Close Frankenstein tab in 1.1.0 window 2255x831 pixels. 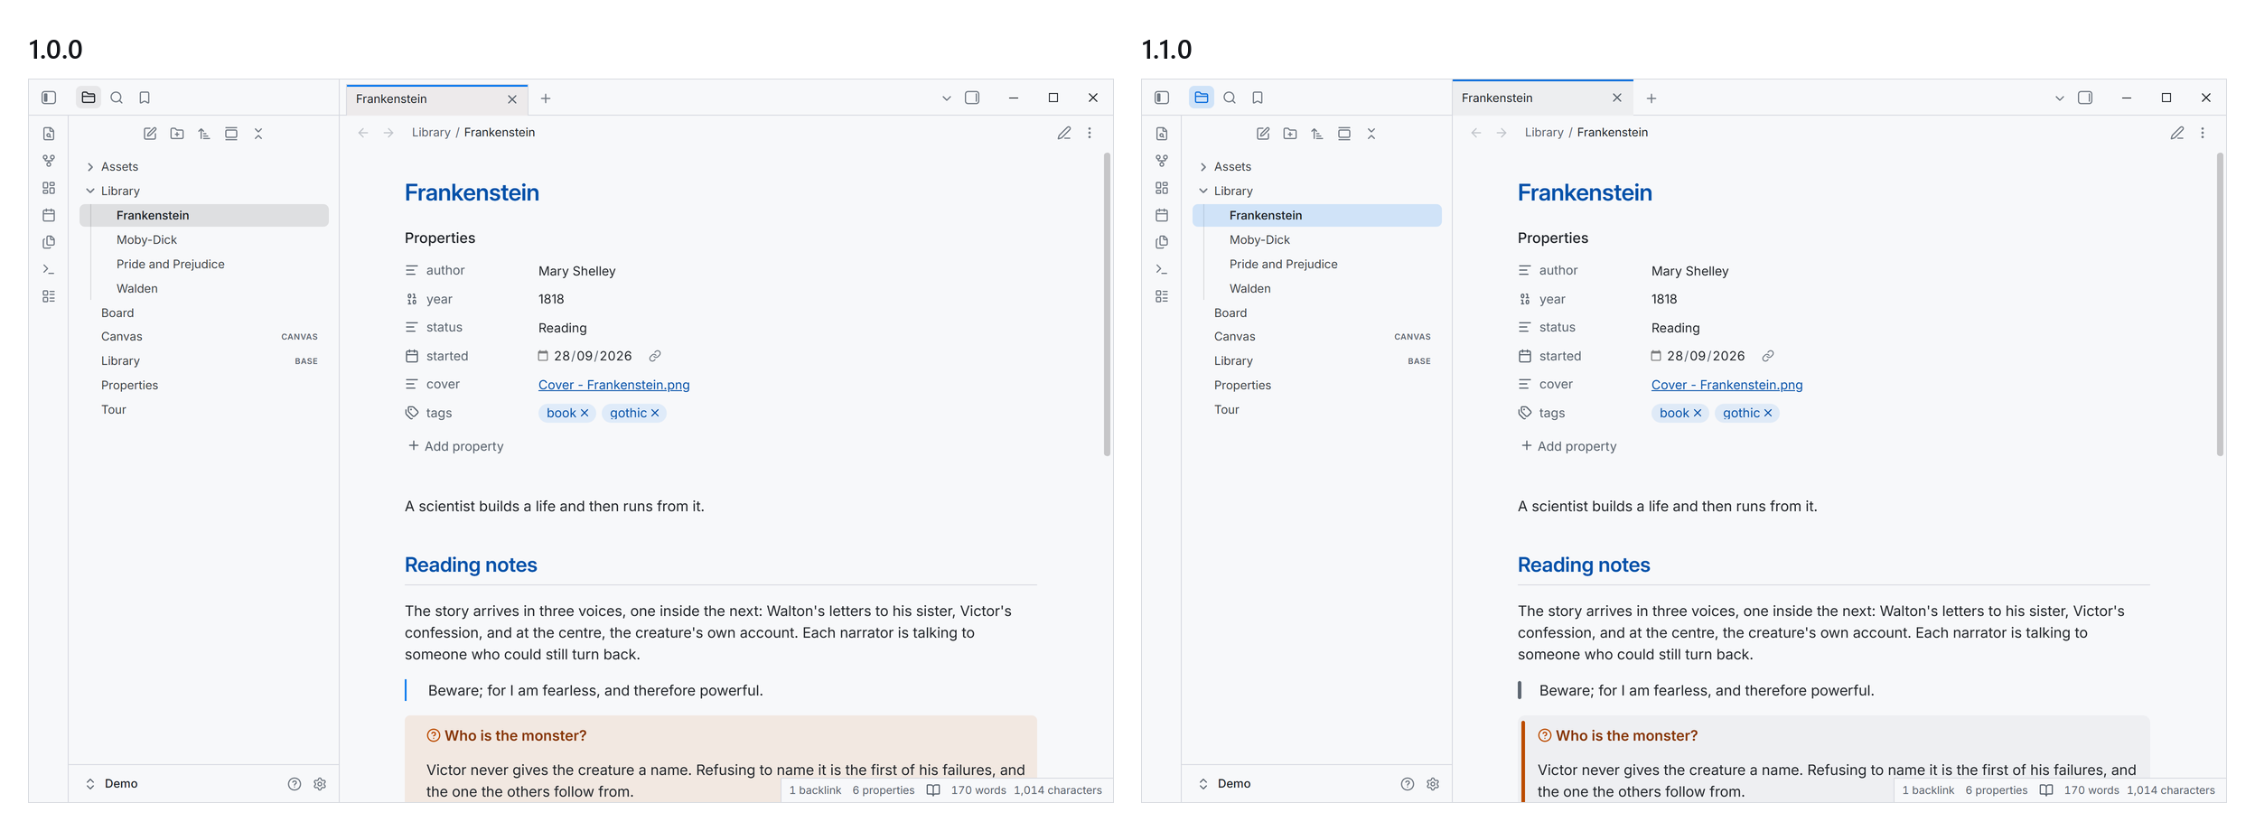coord(1617,98)
